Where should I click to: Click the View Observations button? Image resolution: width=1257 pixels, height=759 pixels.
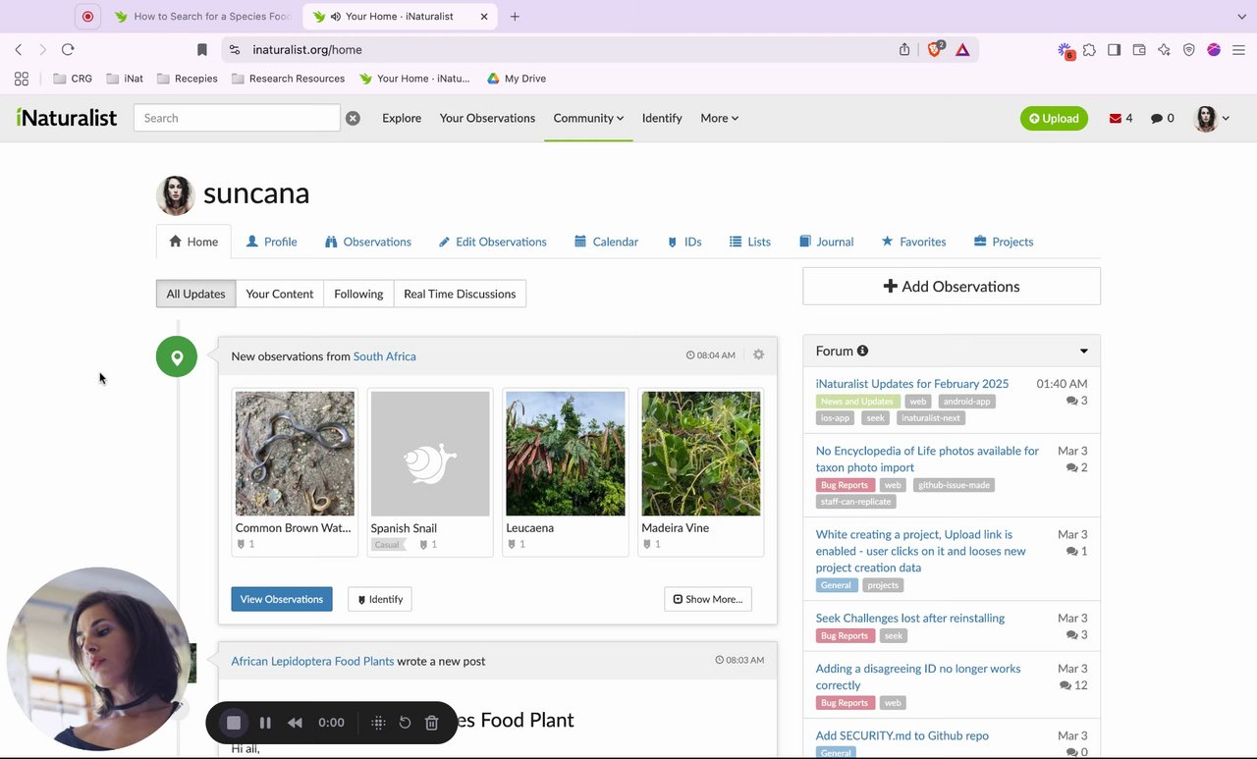(282, 599)
